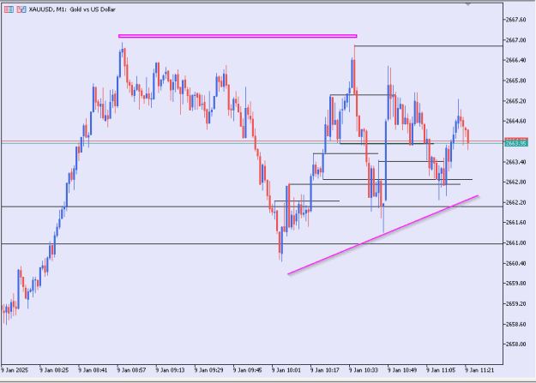Image resolution: width=536 pixels, height=383 pixels.
Task: Click time axis label '9 Jan 08:57'
Action: (x=131, y=370)
